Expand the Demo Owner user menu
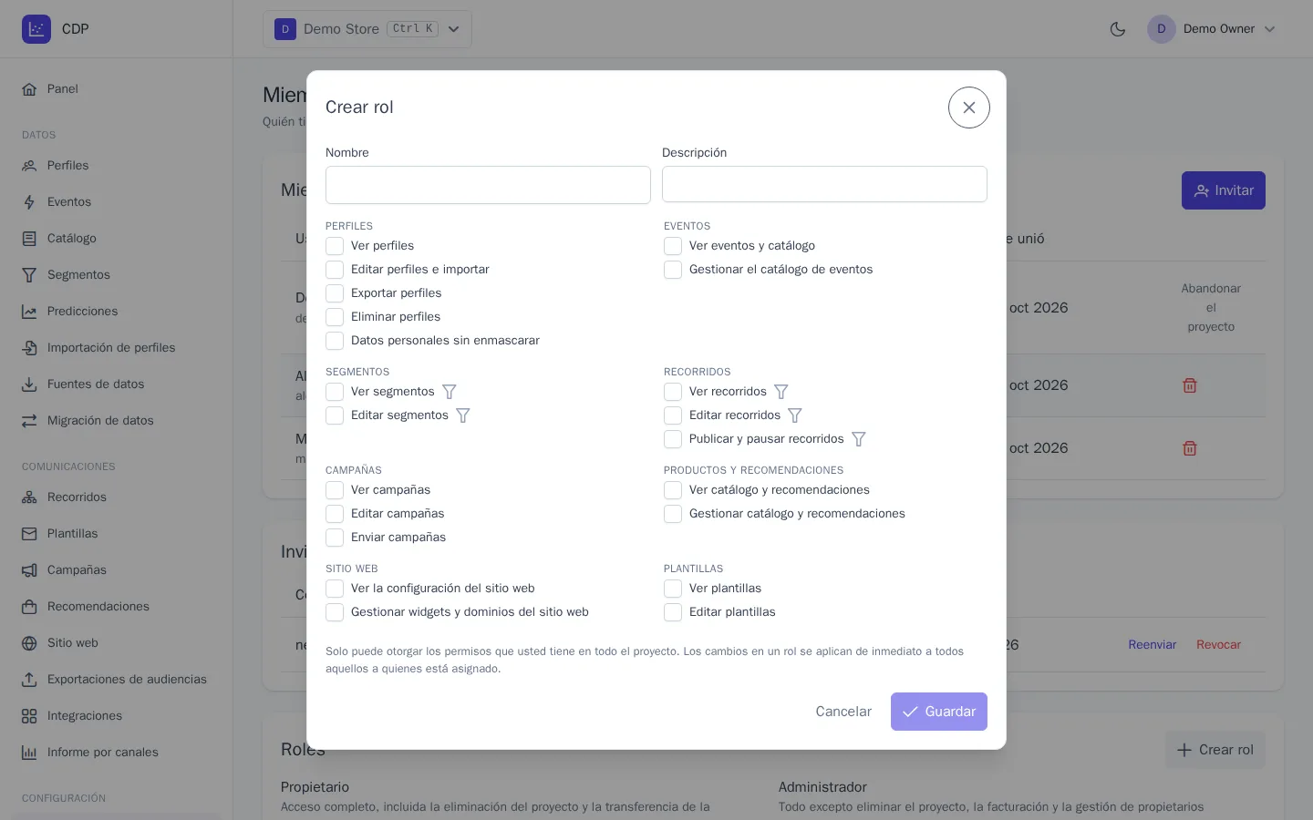Image resolution: width=1313 pixels, height=820 pixels. (1212, 29)
